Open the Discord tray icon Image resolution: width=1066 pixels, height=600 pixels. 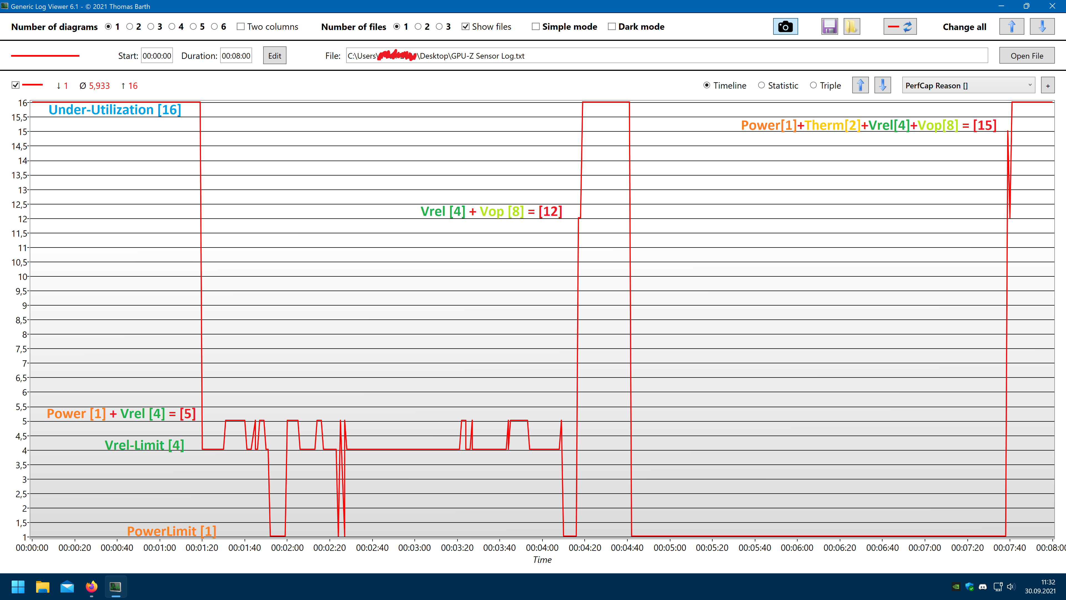pyautogui.click(x=983, y=587)
